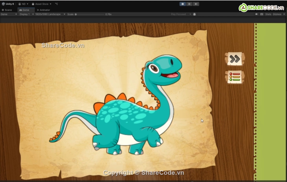Screen dimensions: 287x182
Task: Open the Play Focused dropdown
Action: (x=181, y=14)
